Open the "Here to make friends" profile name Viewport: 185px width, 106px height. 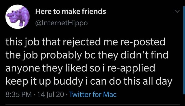(x=70, y=12)
